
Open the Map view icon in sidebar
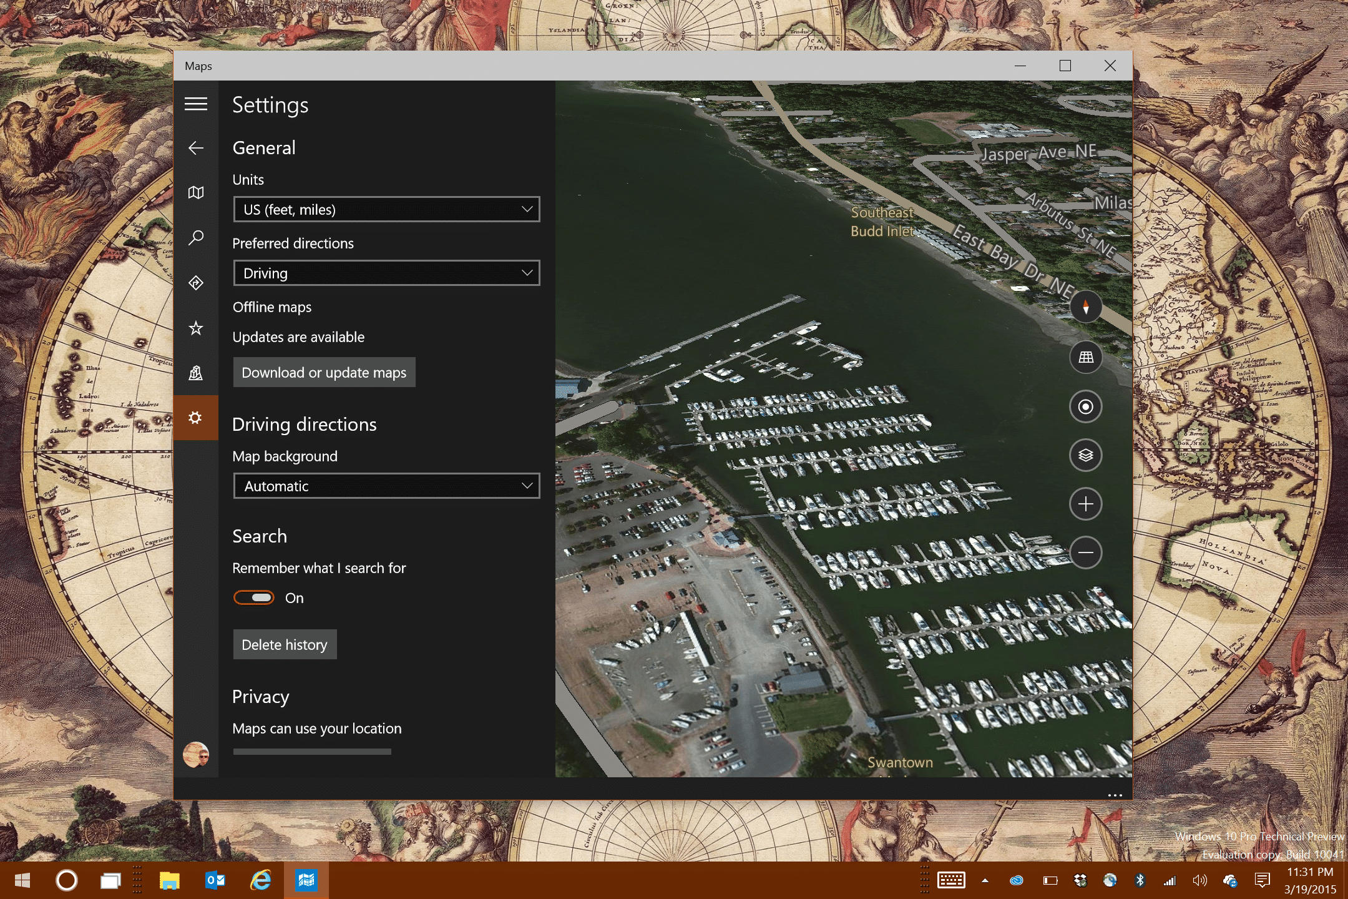coord(196,192)
